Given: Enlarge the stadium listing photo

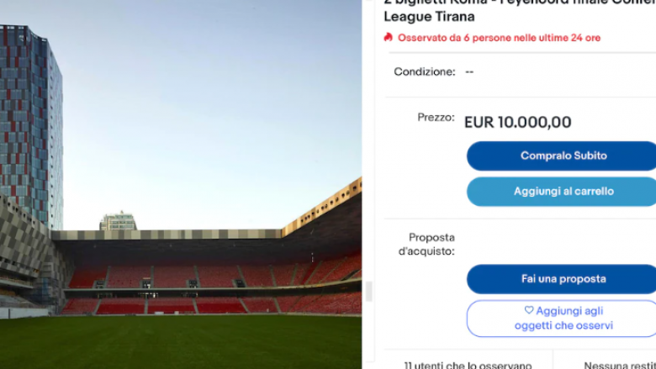Looking at the screenshot, I should pyautogui.click(x=181, y=184).
